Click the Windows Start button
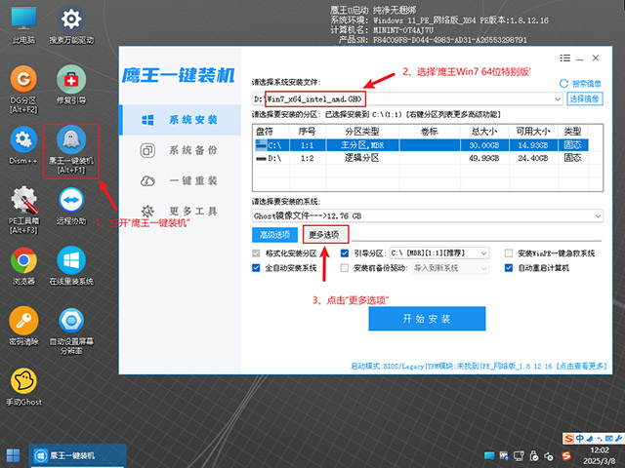This screenshot has height=468, width=625. pyautogui.click(x=13, y=455)
